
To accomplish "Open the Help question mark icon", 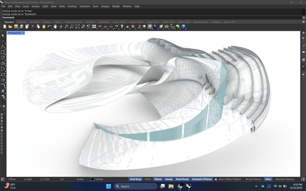I will point(184,27).
